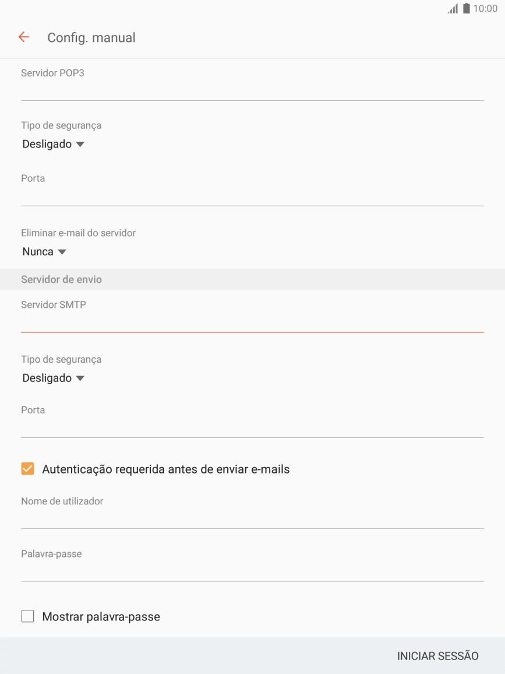
Task: Enable authentication before sending e-mails
Action: pyautogui.click(x=26, y=468)
